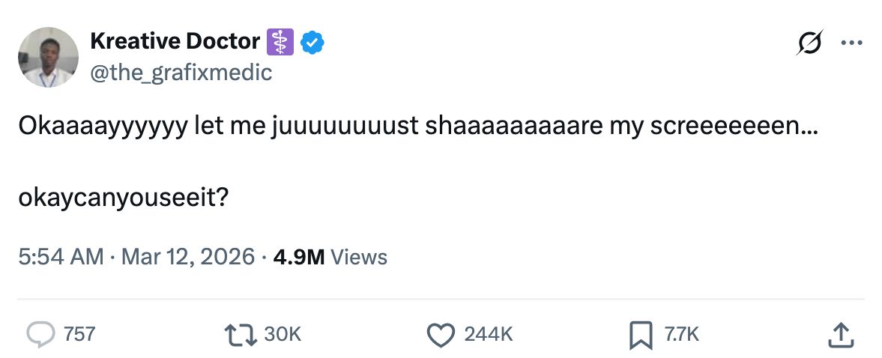Viewport: 882px width, 358px height.
Task: Click the 757 replies count
Action: [79, 334]
